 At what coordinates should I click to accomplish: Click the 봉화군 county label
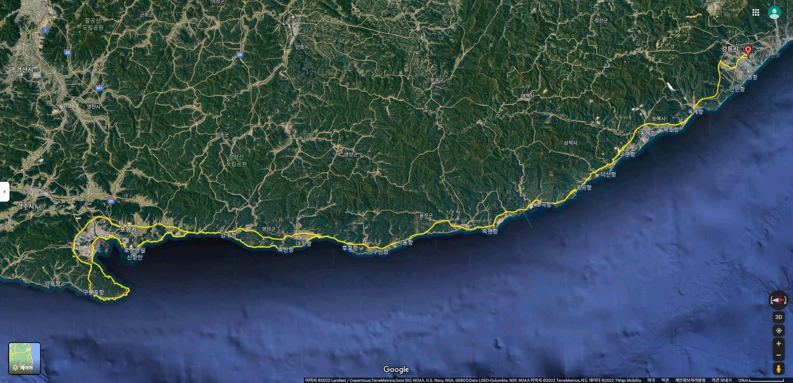(437, 81)
